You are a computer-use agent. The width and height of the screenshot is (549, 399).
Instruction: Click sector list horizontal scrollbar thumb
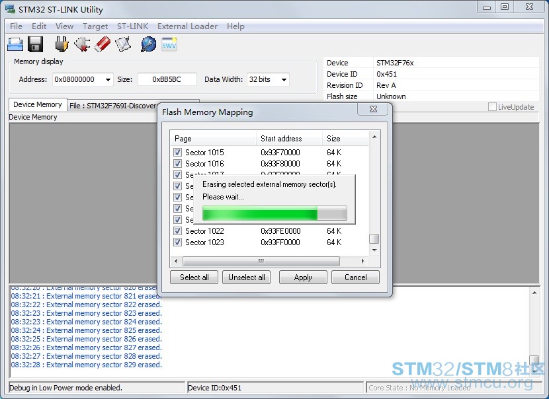(x=261, y=261)
